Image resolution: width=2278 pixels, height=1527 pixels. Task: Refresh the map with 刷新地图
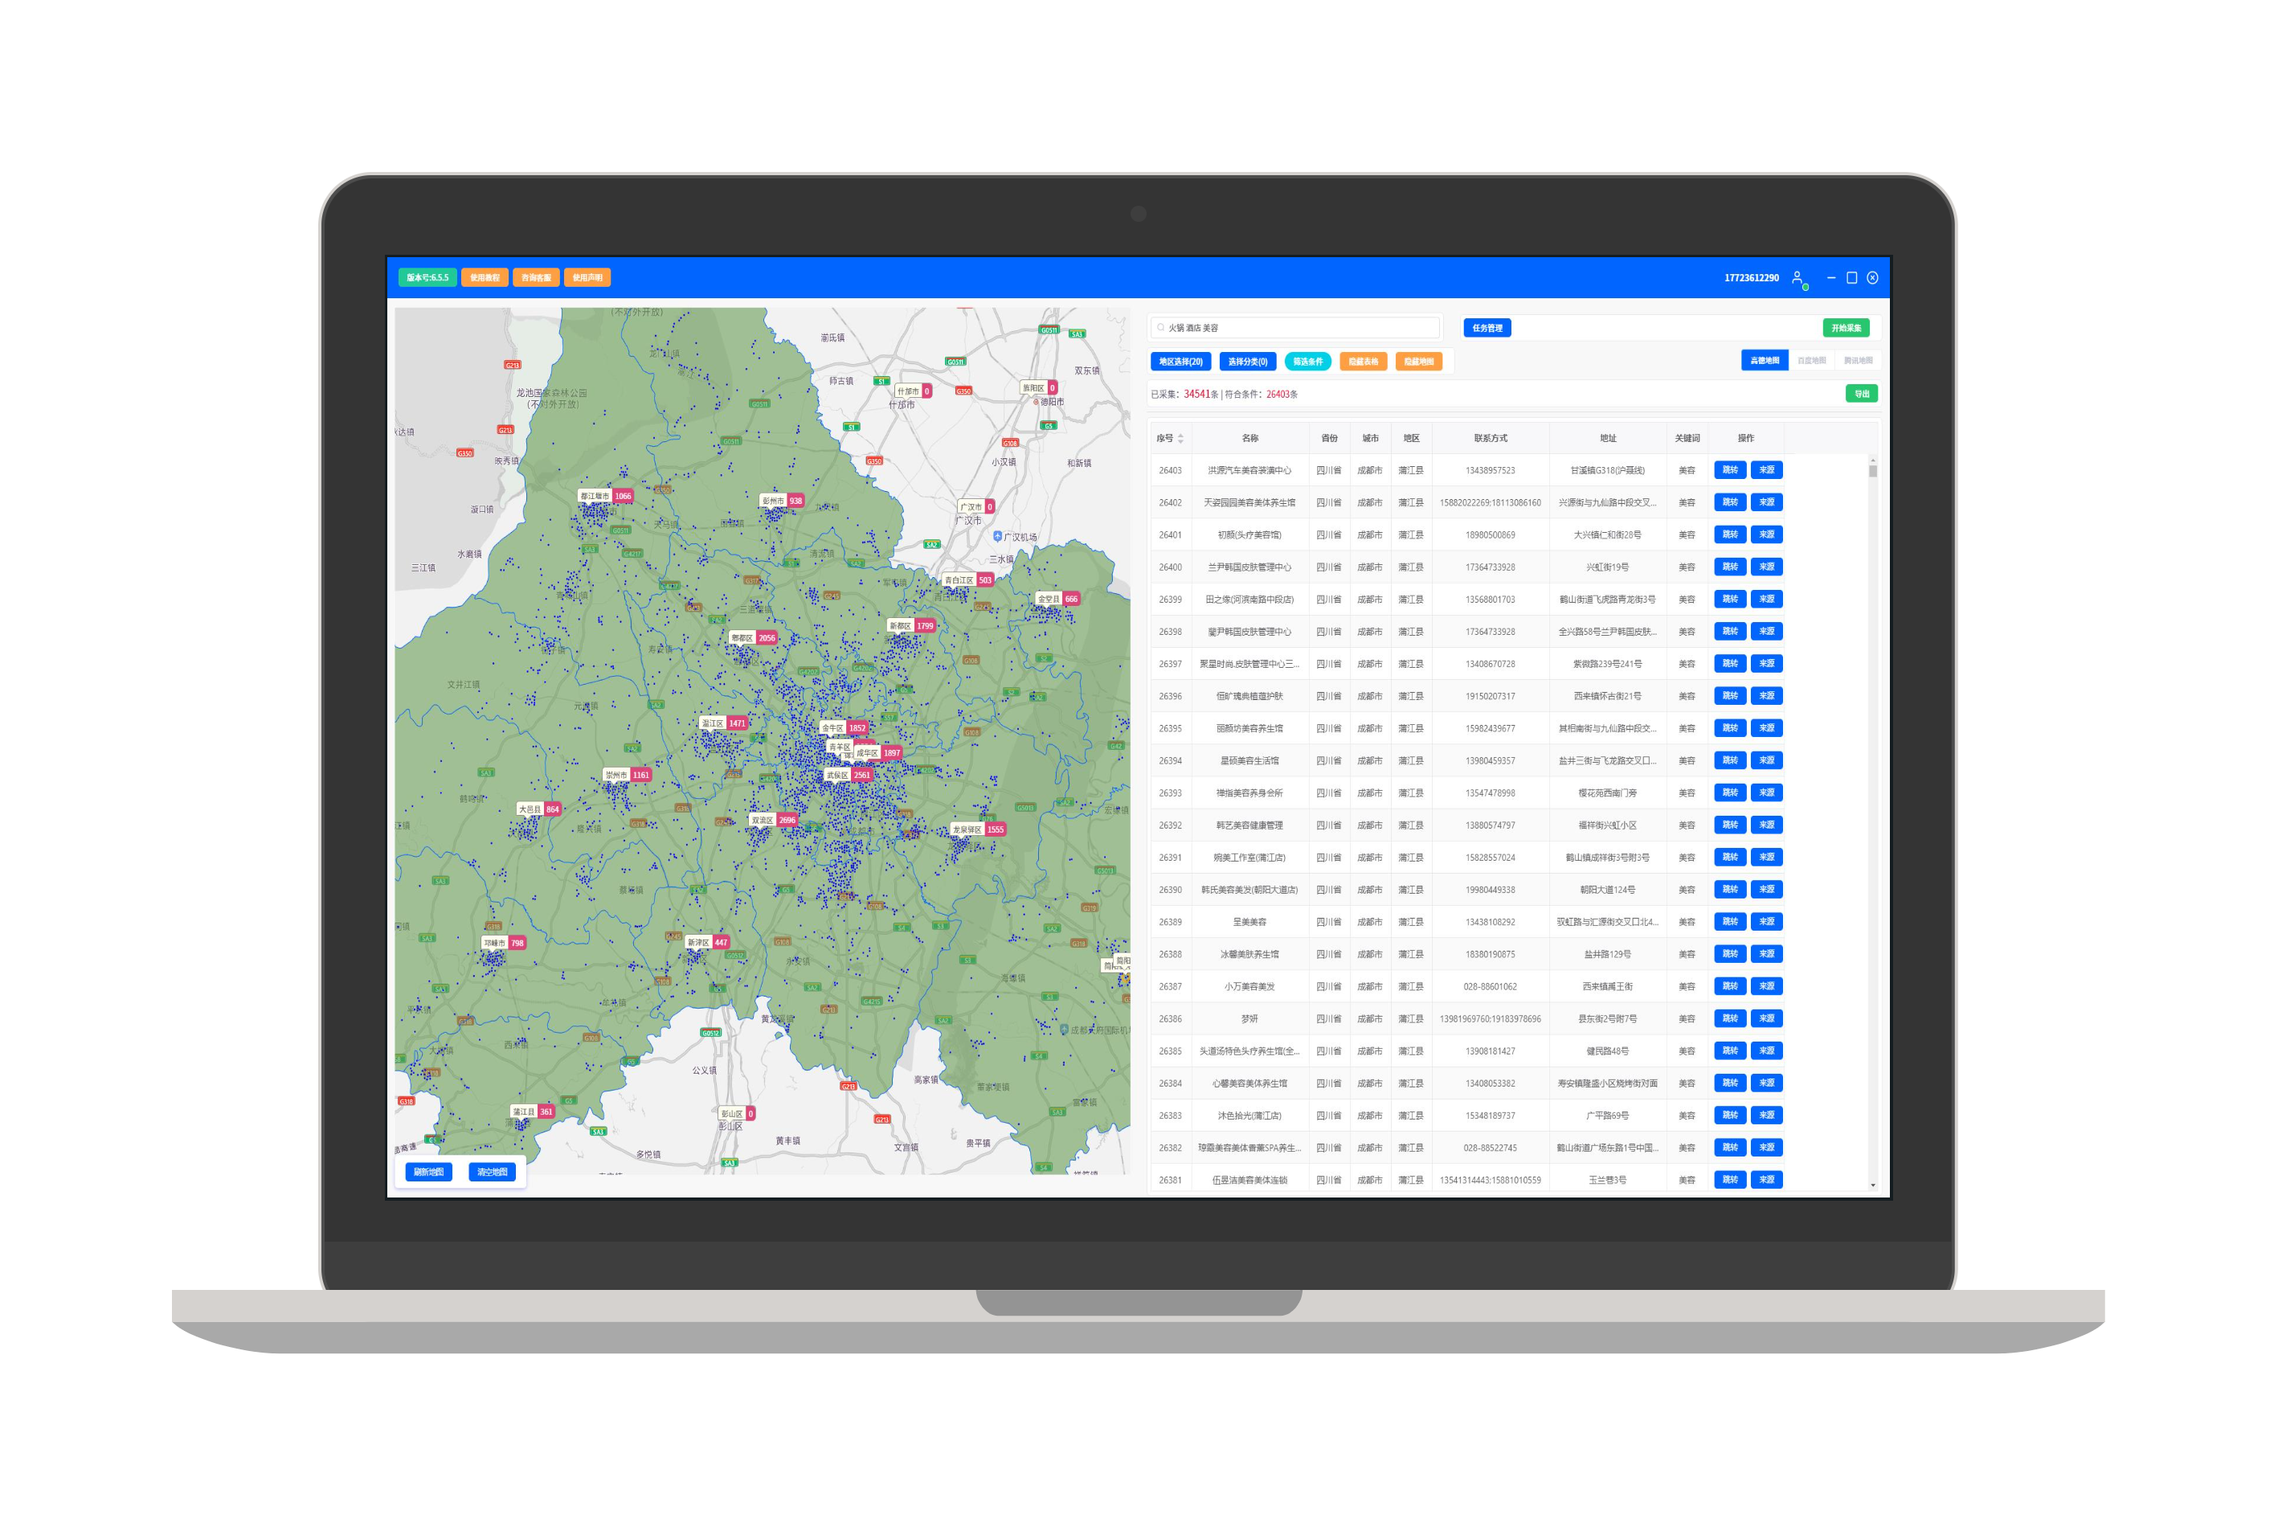click(428, 1172)
